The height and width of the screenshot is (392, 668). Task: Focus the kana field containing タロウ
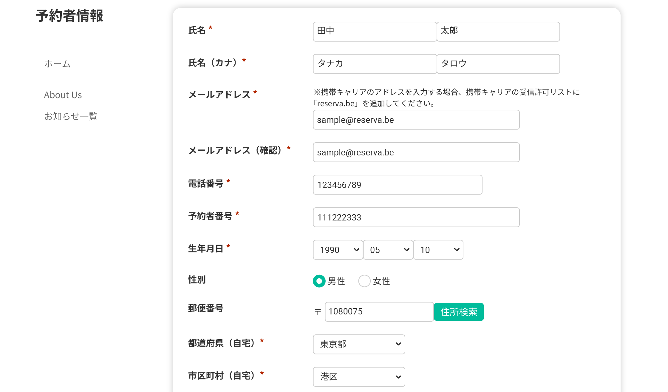coord(498,64)
